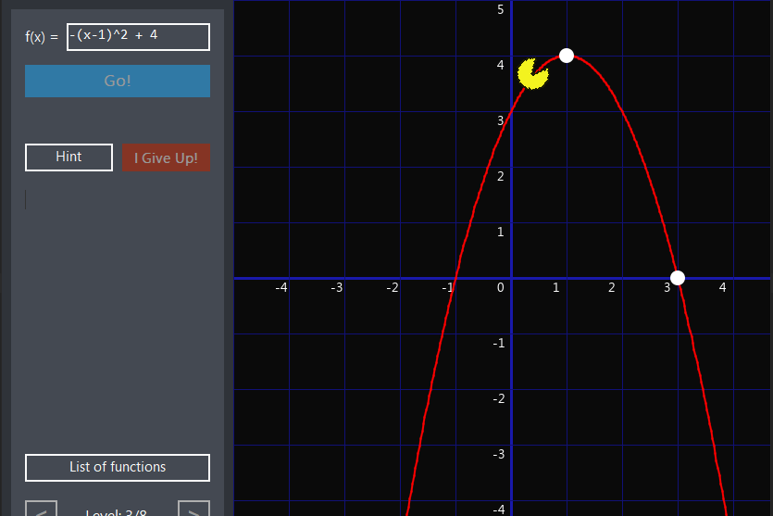Click the x-axis label -4

click(281, 287)
